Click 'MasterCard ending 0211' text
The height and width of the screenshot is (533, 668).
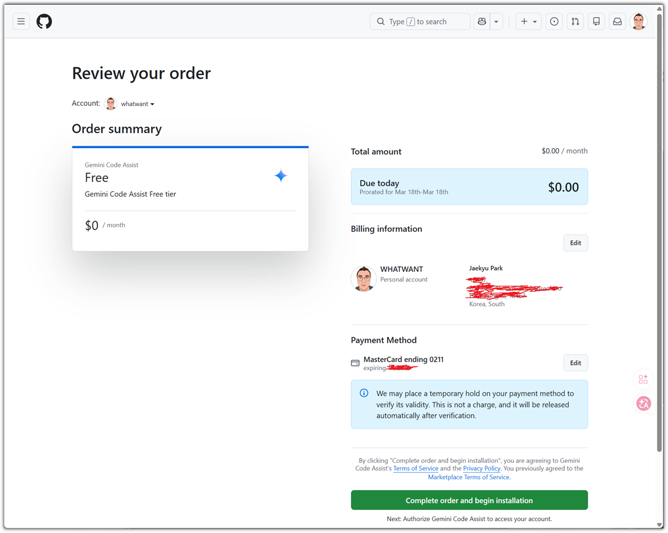tap(404, 359)
